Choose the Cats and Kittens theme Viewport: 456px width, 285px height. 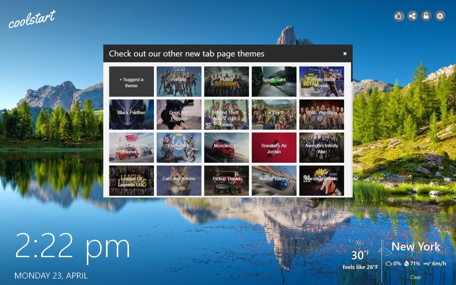click(179, 181)
